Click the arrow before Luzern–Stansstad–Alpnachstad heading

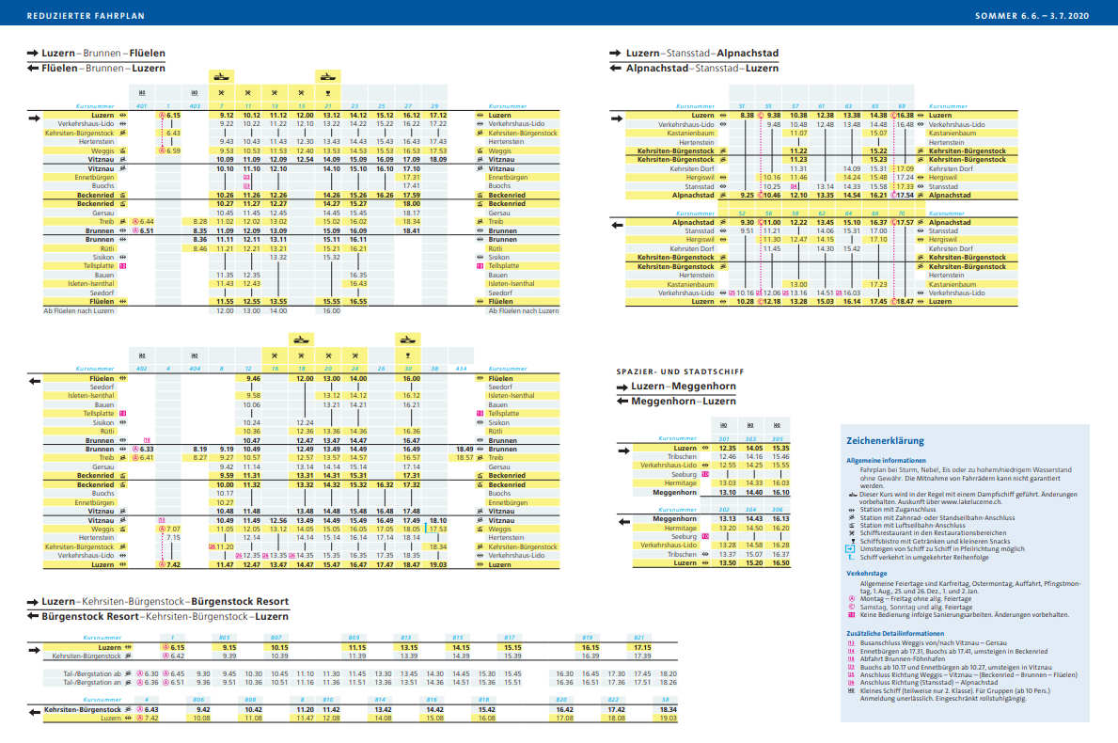[616, 54]
